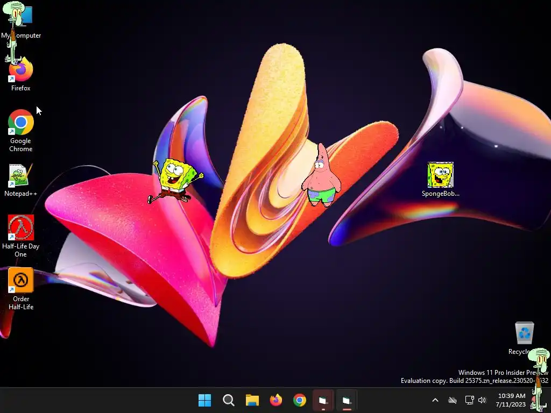This screenshot has width=551, height=413.
Task: Click the 'Firefox' icon label text
Action: 21,88
